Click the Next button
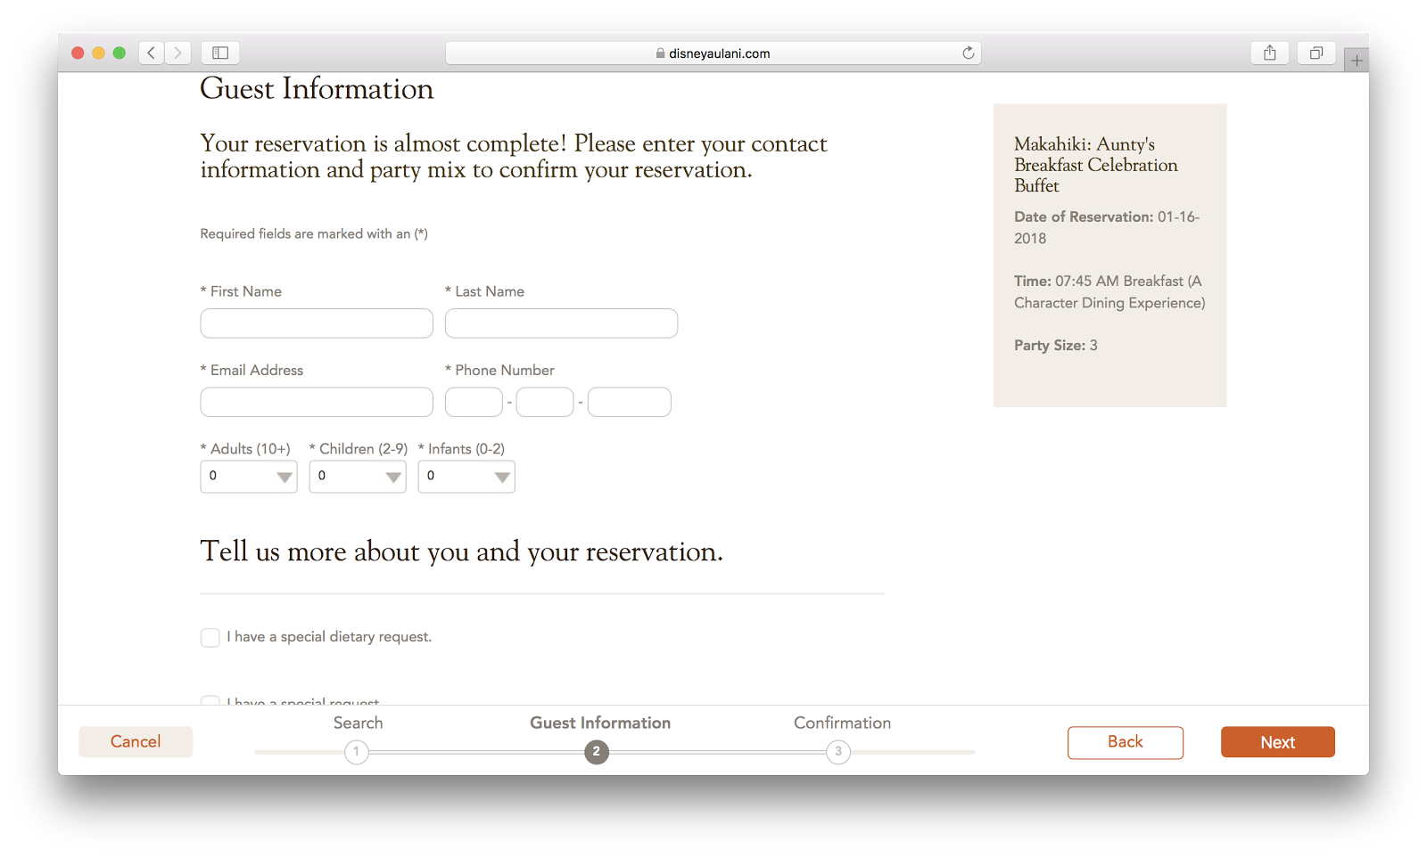 pos(1278,742)
